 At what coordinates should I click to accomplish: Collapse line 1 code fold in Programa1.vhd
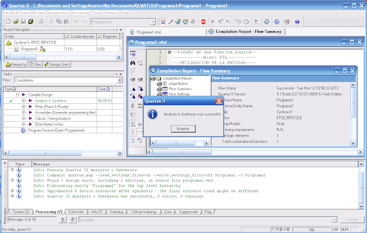(x=170, y=52)
